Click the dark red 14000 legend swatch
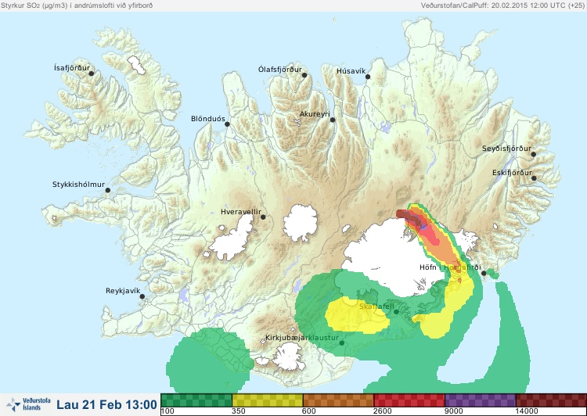The width and height of the screenshot is (587, 416). (x=551, y=400)
